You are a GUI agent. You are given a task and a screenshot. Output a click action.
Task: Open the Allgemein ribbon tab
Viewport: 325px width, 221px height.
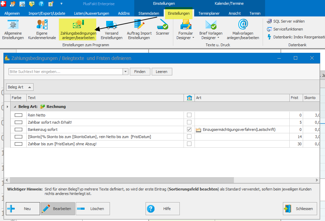tap(12, 13)
